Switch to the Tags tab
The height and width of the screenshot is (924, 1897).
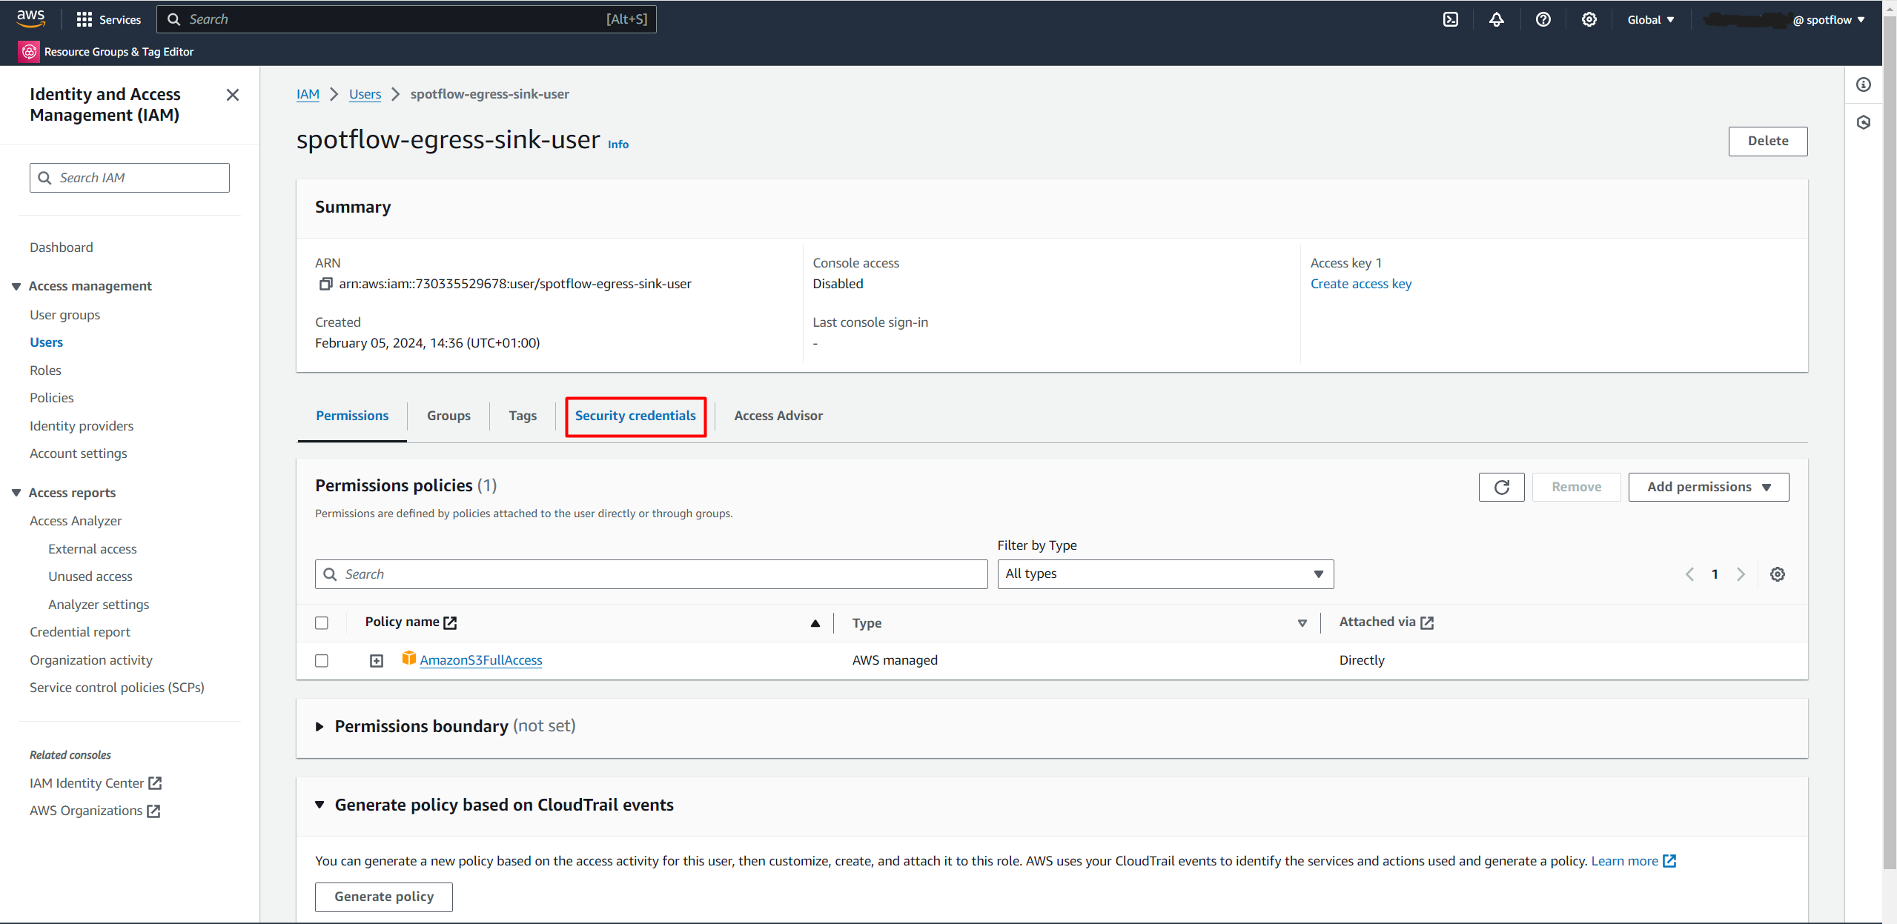click(523, 416)
